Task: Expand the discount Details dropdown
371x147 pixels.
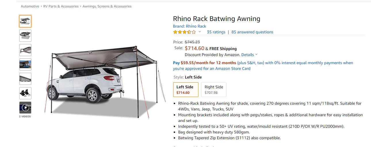Action: [249, 55]
